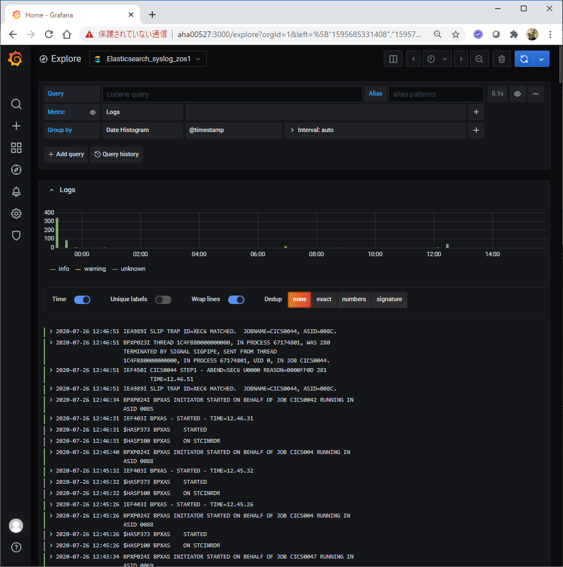Add a metric with plus on Logs row
The image size is (563, 567).
[476, 112]
